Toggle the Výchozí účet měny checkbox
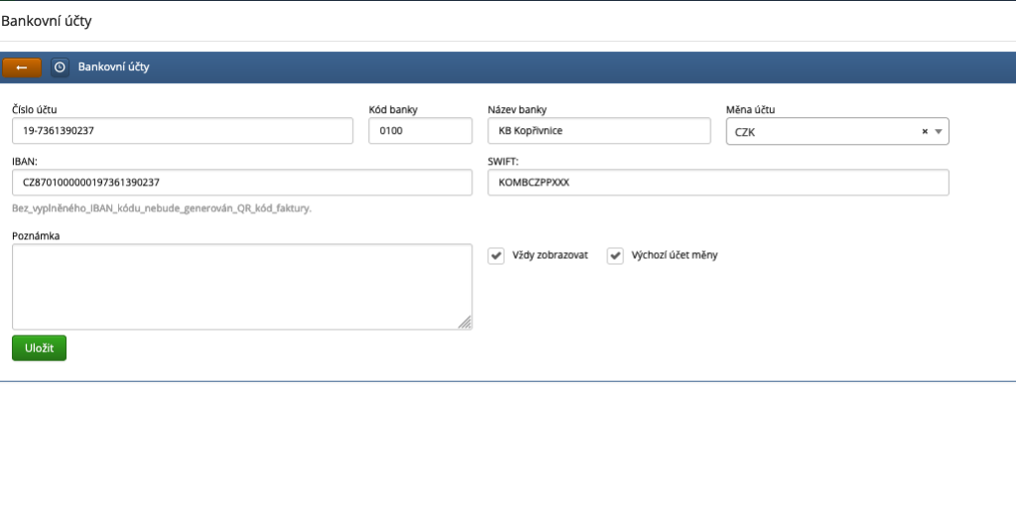Image resolution: width=1016 pixels, height=519 pixels. (x=615, y=255)
